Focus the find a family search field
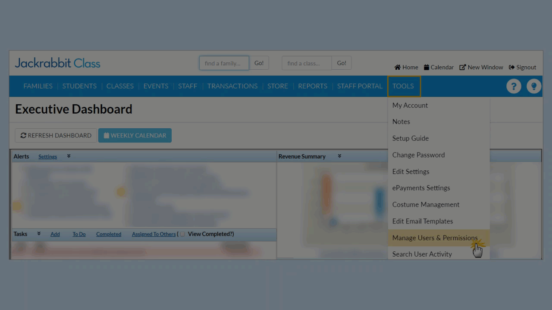Viewport: 552px width, 310px height. point(224,63)
